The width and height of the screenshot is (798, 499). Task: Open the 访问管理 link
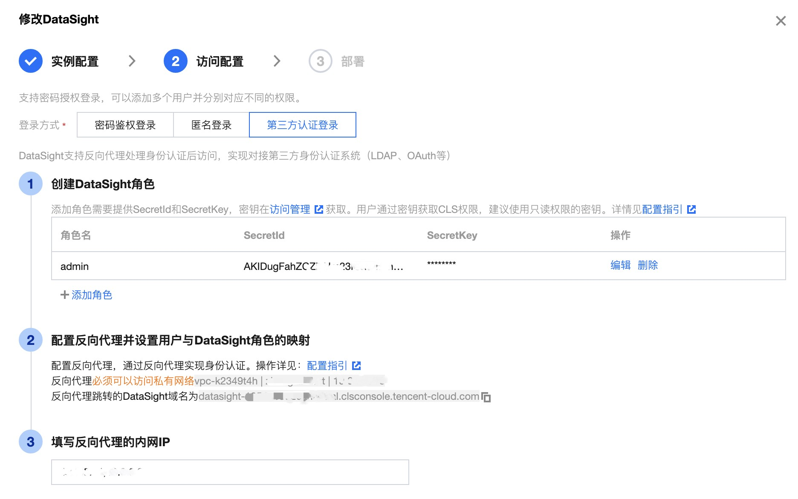pos(290,209)
